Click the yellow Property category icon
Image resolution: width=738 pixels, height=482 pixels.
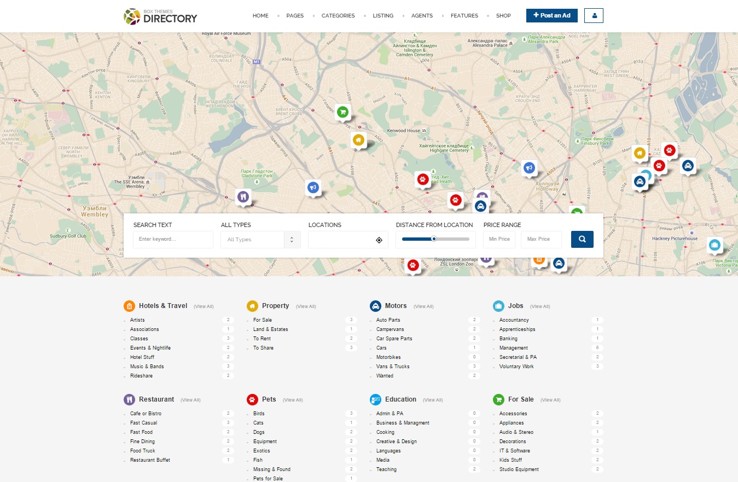click(x=252, y=306)
